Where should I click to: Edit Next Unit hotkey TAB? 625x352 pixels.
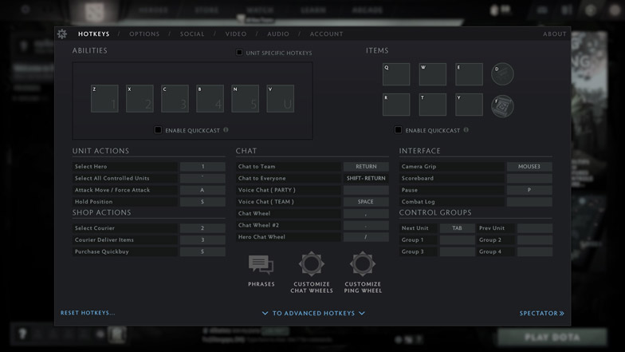(x=458, y=228)
